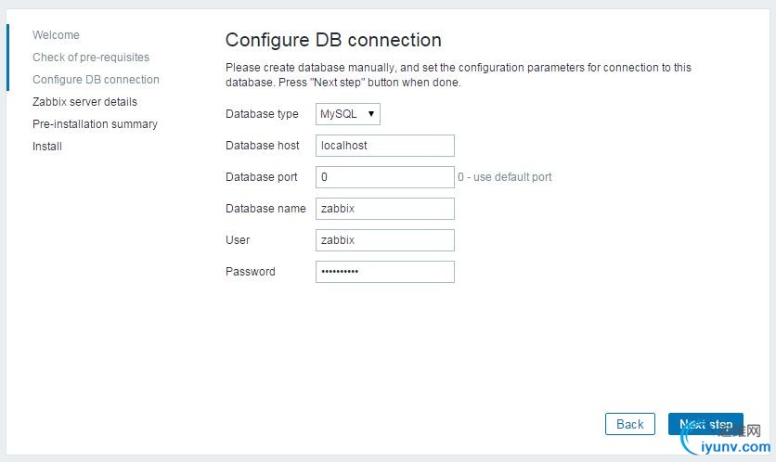Open the Database type dropdown
776x462 pixels.
coord(348,114)
